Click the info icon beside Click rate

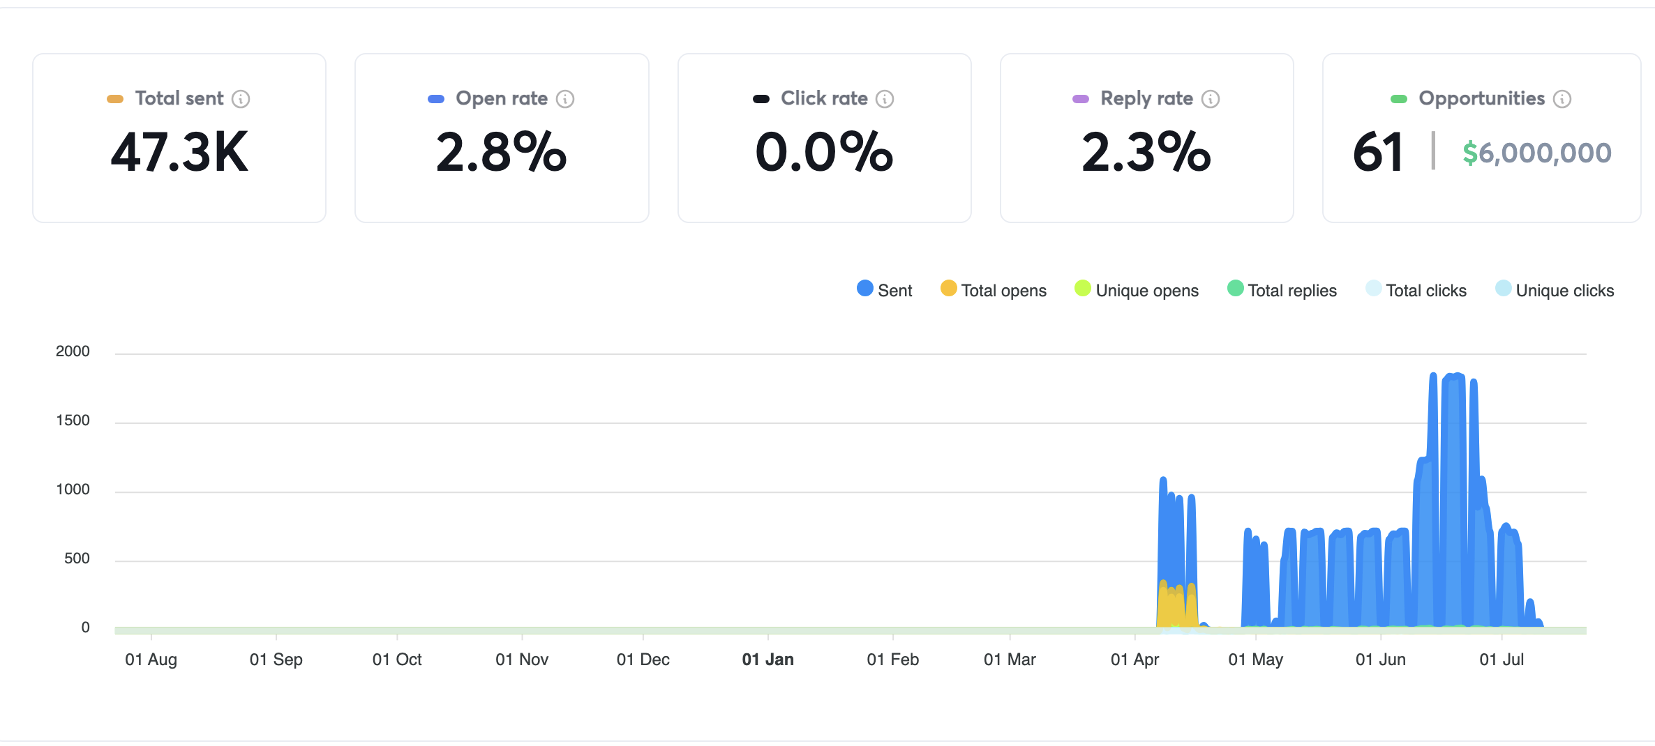885,99
